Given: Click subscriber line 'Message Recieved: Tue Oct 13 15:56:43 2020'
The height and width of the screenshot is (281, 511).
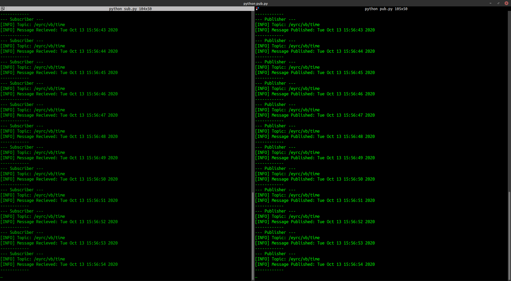Looking at the screenshot, I should click(59, 30).
